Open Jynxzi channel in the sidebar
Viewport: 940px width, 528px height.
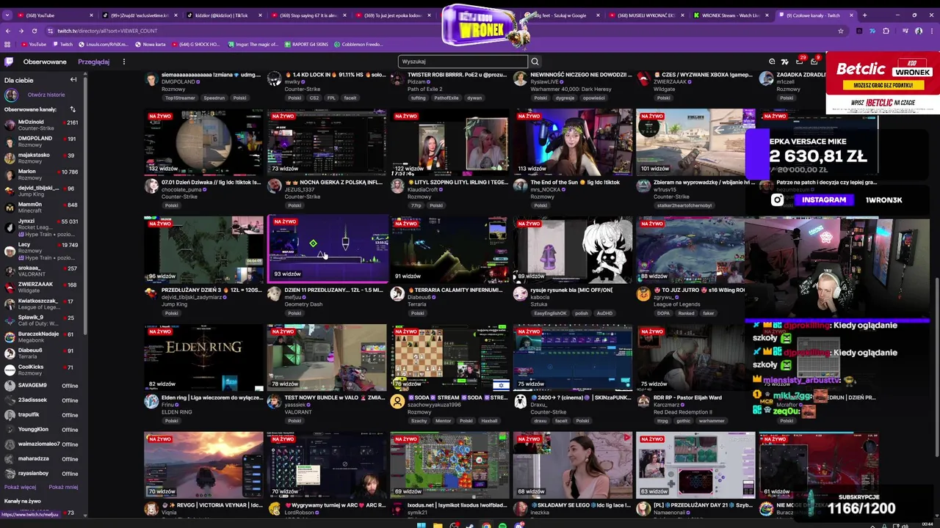point(41,227)
